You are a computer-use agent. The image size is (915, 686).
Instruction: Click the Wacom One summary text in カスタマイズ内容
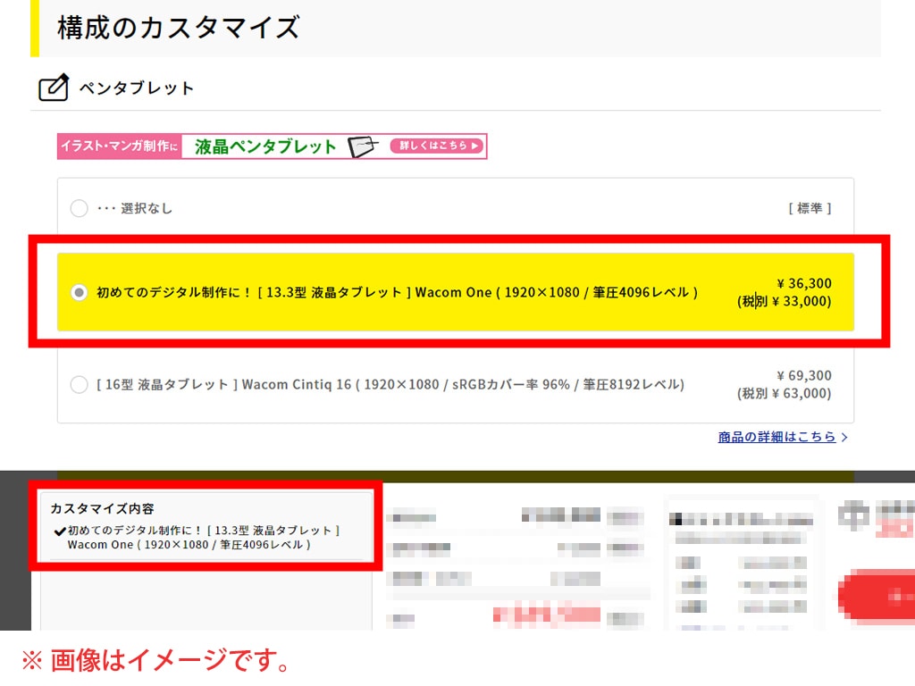click(x=204, y=537)
